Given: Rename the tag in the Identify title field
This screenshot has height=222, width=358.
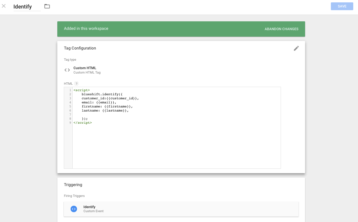Looking at the screenshot, I should pyautogui.click(x=27, y=7).
